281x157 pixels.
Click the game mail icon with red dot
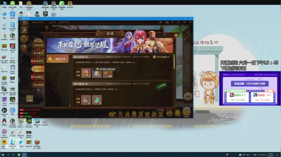coord(167,22)
